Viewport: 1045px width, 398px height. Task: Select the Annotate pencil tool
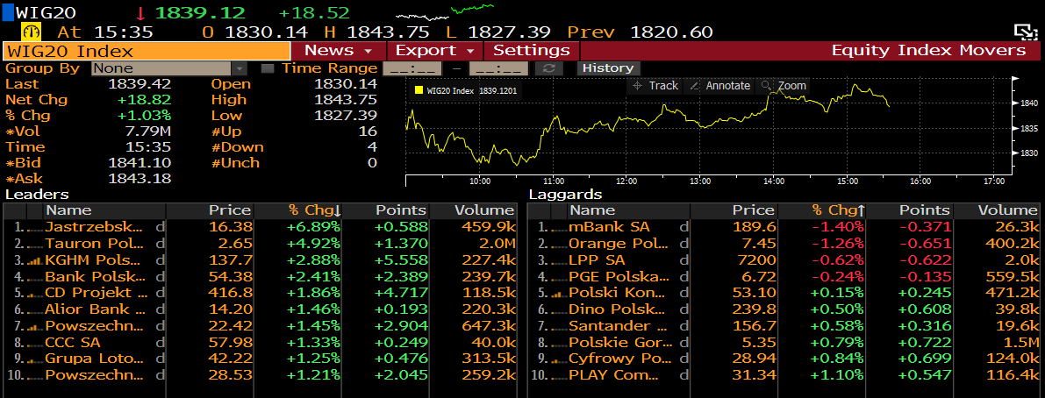point(719,86)
